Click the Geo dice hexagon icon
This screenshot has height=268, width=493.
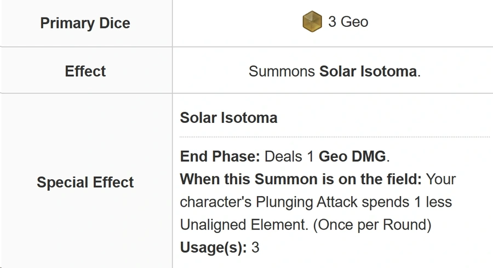point(312,21)
